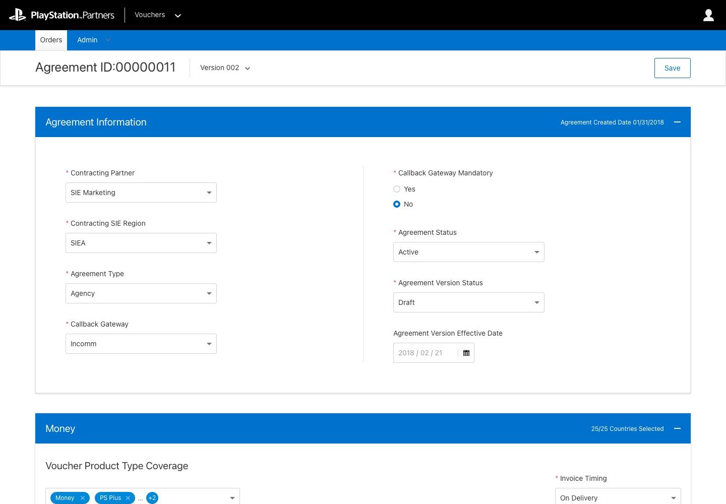Remove the Money tag chip
726x504 pixels.
83,498
